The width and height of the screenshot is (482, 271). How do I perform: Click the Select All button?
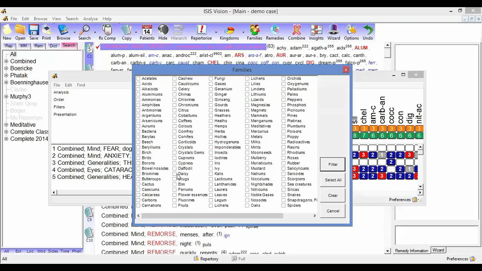(x=333, y=180)
